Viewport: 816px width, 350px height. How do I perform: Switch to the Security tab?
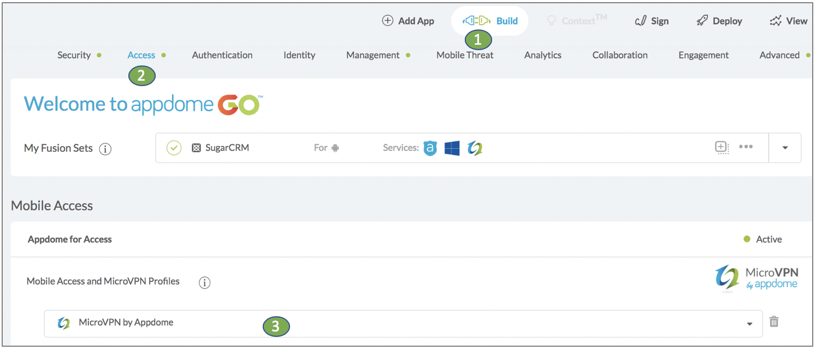point(74,55)
